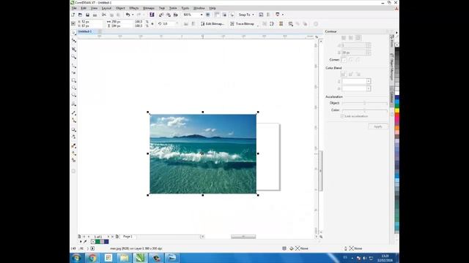Click the Undo arrow icon
The height and width of the screenshot is (263, 469).
[x=128, y=15]
